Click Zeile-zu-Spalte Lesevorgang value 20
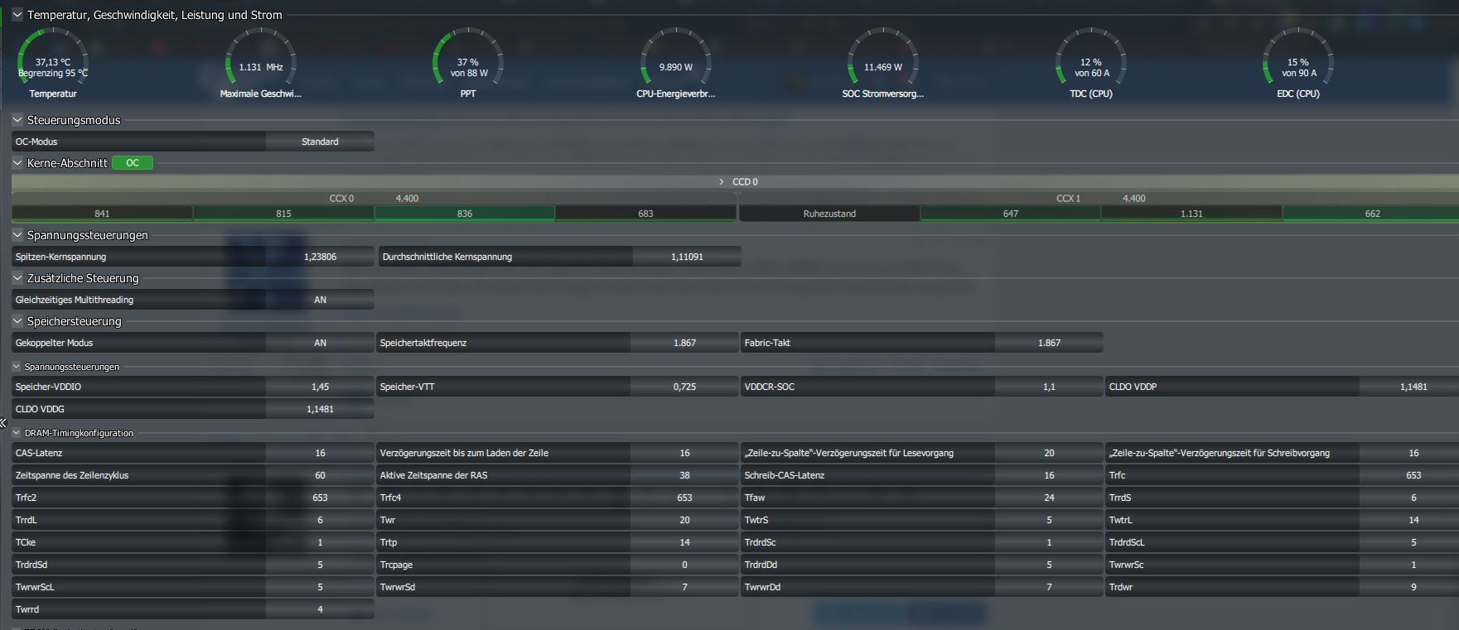This screenshot has width=1459, height=630. [x=1049, y=453]
